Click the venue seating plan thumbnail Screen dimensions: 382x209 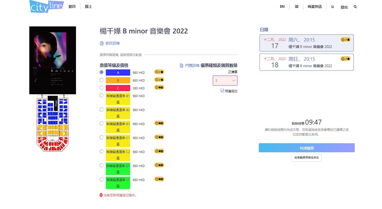click(x=53, y=123)
